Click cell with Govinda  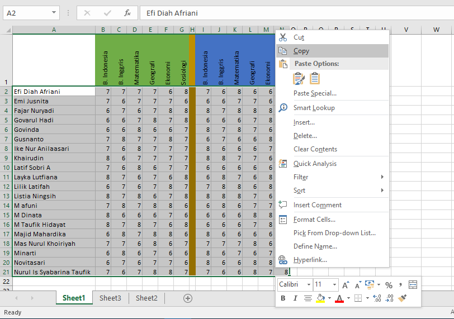coord(54,130)
